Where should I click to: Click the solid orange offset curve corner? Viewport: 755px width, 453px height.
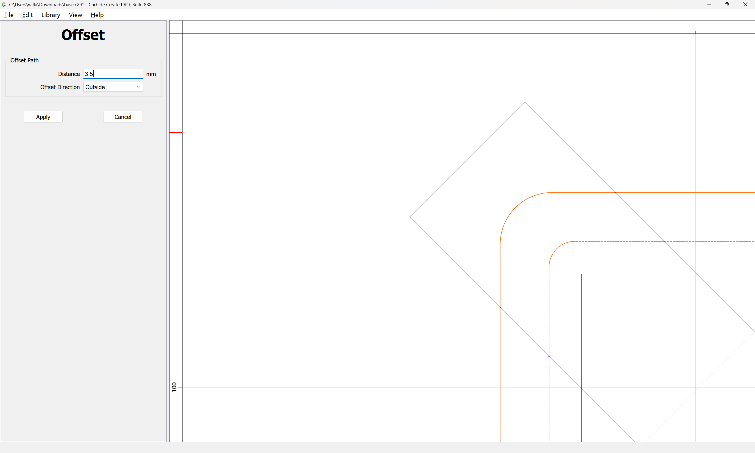515,208
